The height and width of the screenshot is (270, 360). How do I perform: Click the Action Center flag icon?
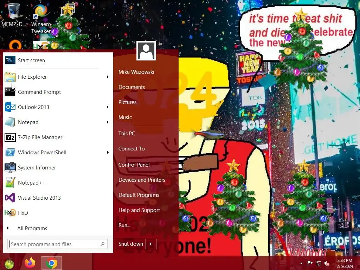(x=310, y=263)
